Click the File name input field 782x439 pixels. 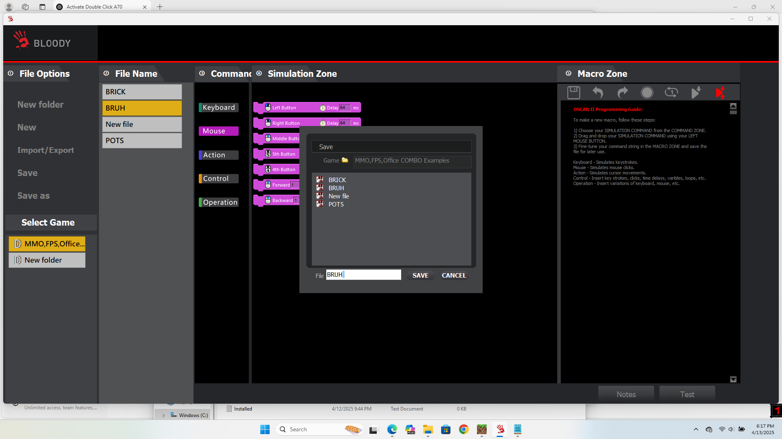363,275
